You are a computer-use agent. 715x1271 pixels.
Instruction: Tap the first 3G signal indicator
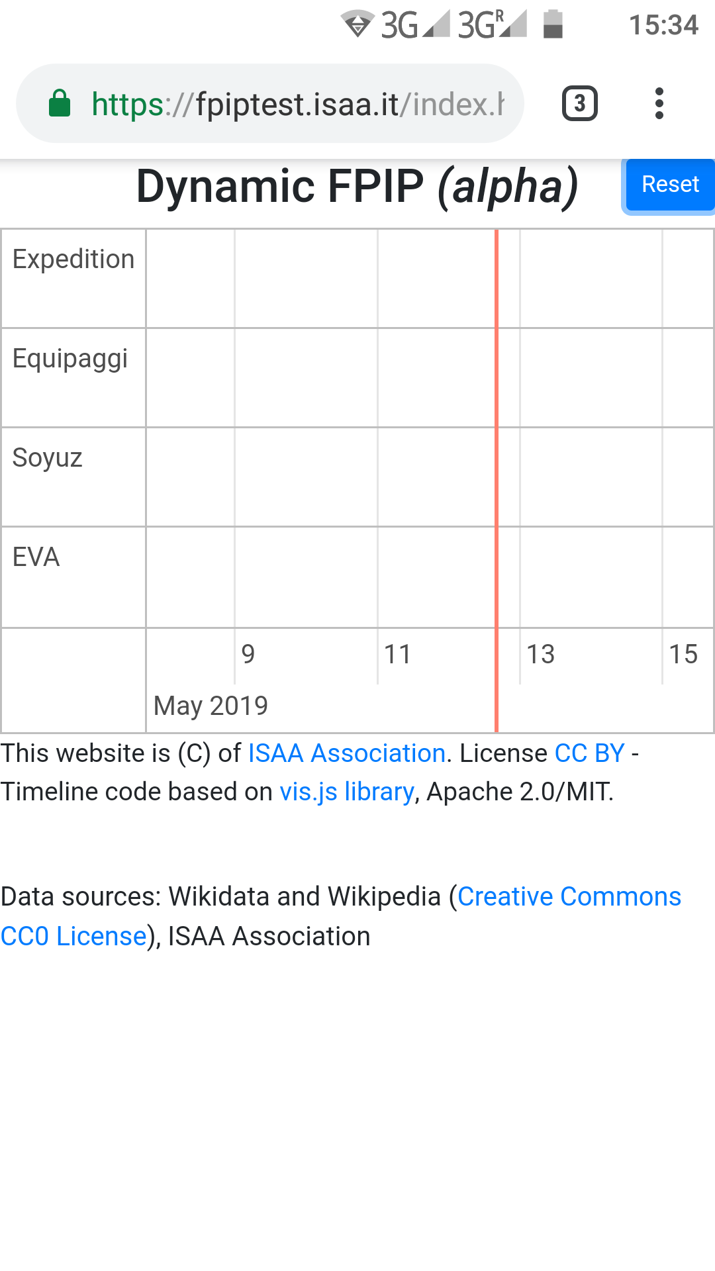[415, 25]
